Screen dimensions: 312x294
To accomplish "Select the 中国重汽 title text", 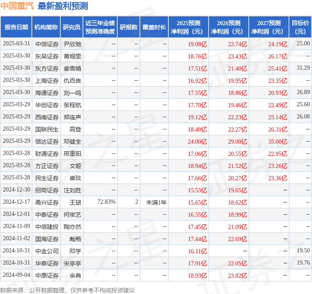I will 17,6.
